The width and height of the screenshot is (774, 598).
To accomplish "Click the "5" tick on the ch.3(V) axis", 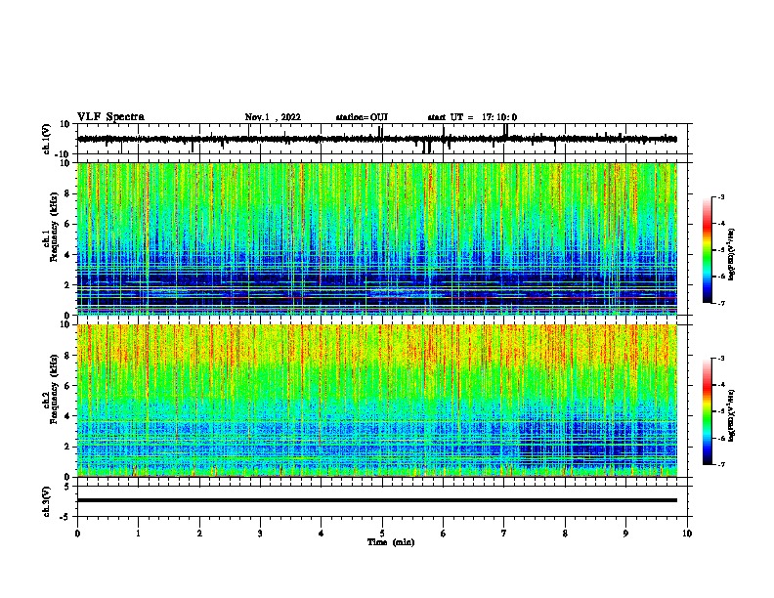I will coord(68,487).
